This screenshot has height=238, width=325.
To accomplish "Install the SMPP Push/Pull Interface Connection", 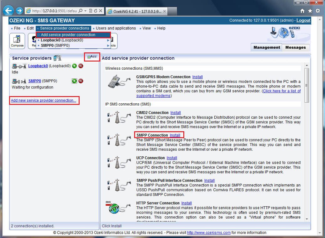I will (209, 181).
